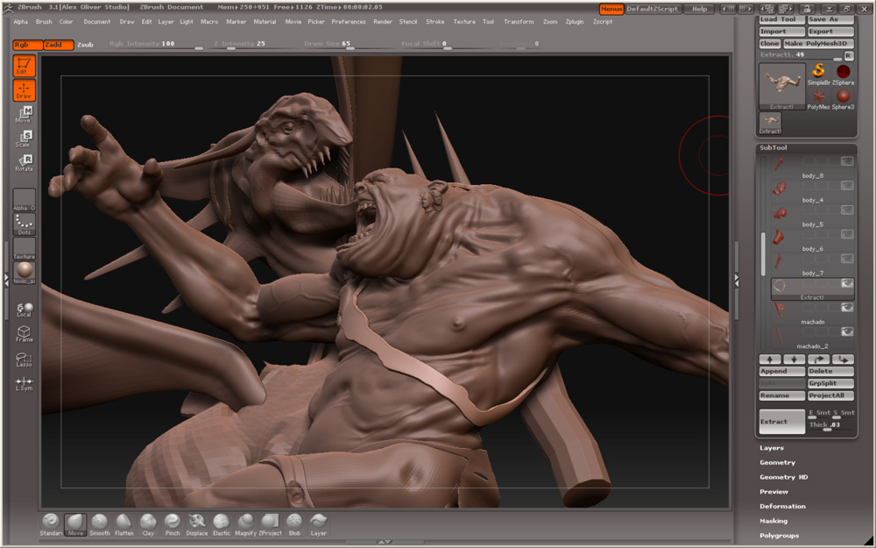Image resolution: width=876 pixels, height=548 pixels.
Task: Open the Zplugin menu
Action: click(x=575, y=21)
